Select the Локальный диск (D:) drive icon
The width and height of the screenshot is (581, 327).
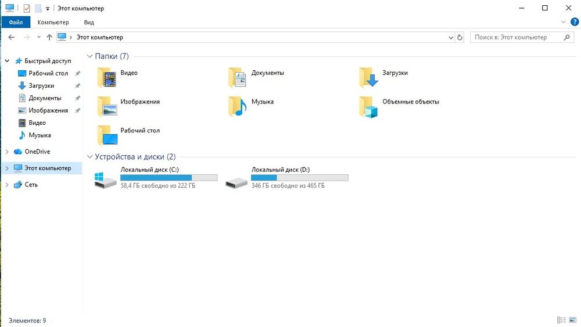tap(236, 182)
